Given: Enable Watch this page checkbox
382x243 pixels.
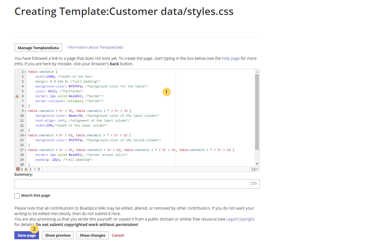Looking at the screenshot, I should [17, 196].
